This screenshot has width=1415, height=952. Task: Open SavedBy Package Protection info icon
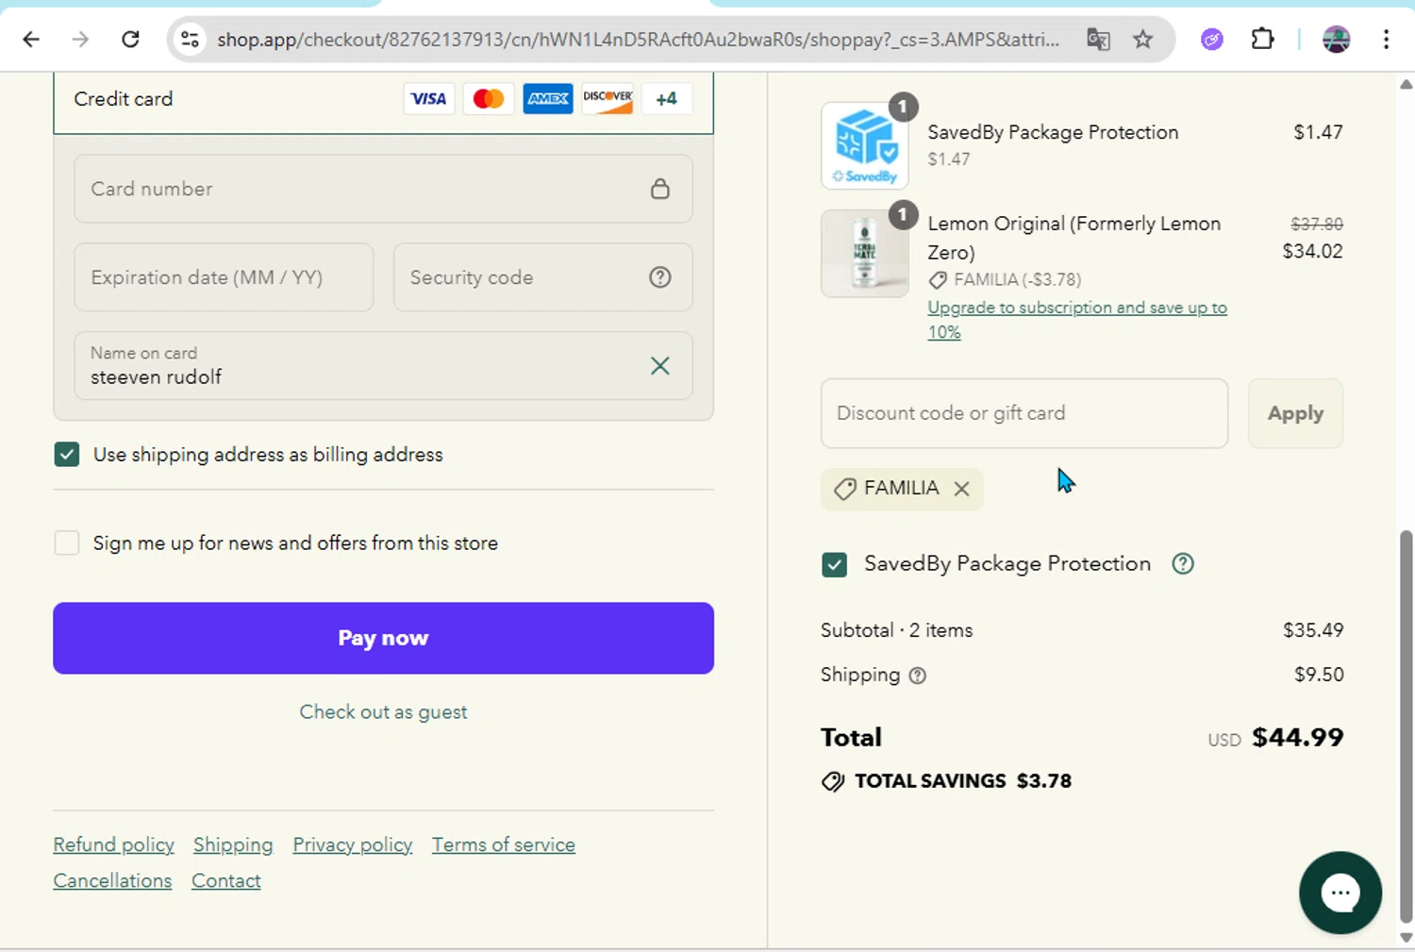[x=1183, y=564]
